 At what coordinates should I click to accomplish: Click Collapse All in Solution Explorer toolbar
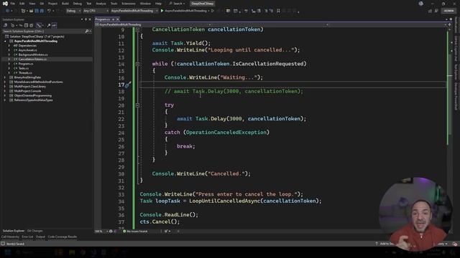pos(26,26)
